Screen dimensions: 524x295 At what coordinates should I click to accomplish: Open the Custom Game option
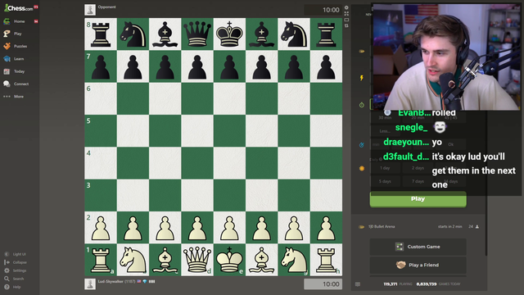pos(418,247)
